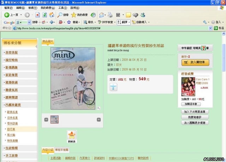226x162 pixels.
Task: Open the Google search box dropdown arrow
Action: 29,22
